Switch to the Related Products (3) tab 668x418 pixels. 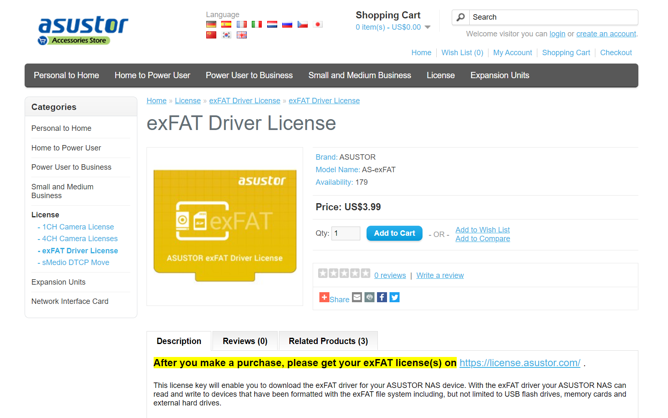(x=328, y=341)
